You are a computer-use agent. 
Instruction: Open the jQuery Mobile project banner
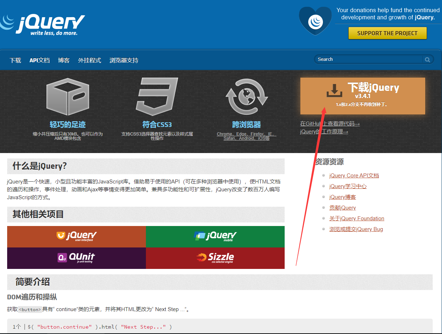(x=215, y=236)
